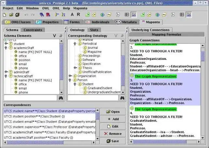Expand the adminStaff table node

[x=6, y=72]
